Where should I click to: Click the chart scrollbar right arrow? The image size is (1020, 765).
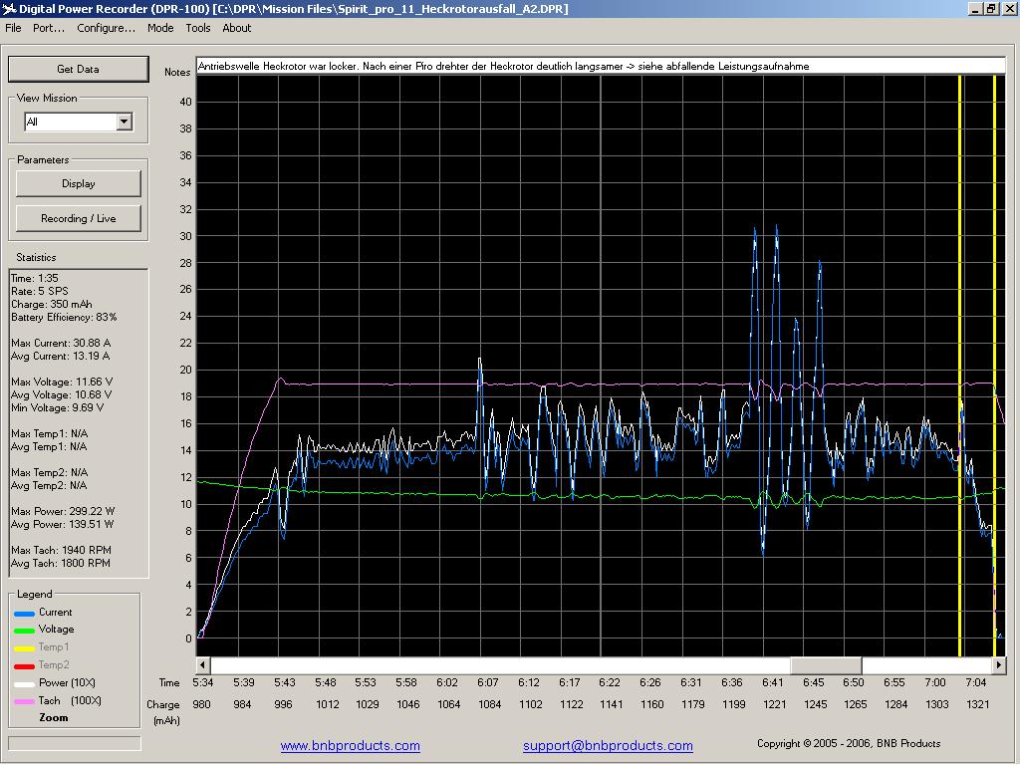tap(998, 664)
